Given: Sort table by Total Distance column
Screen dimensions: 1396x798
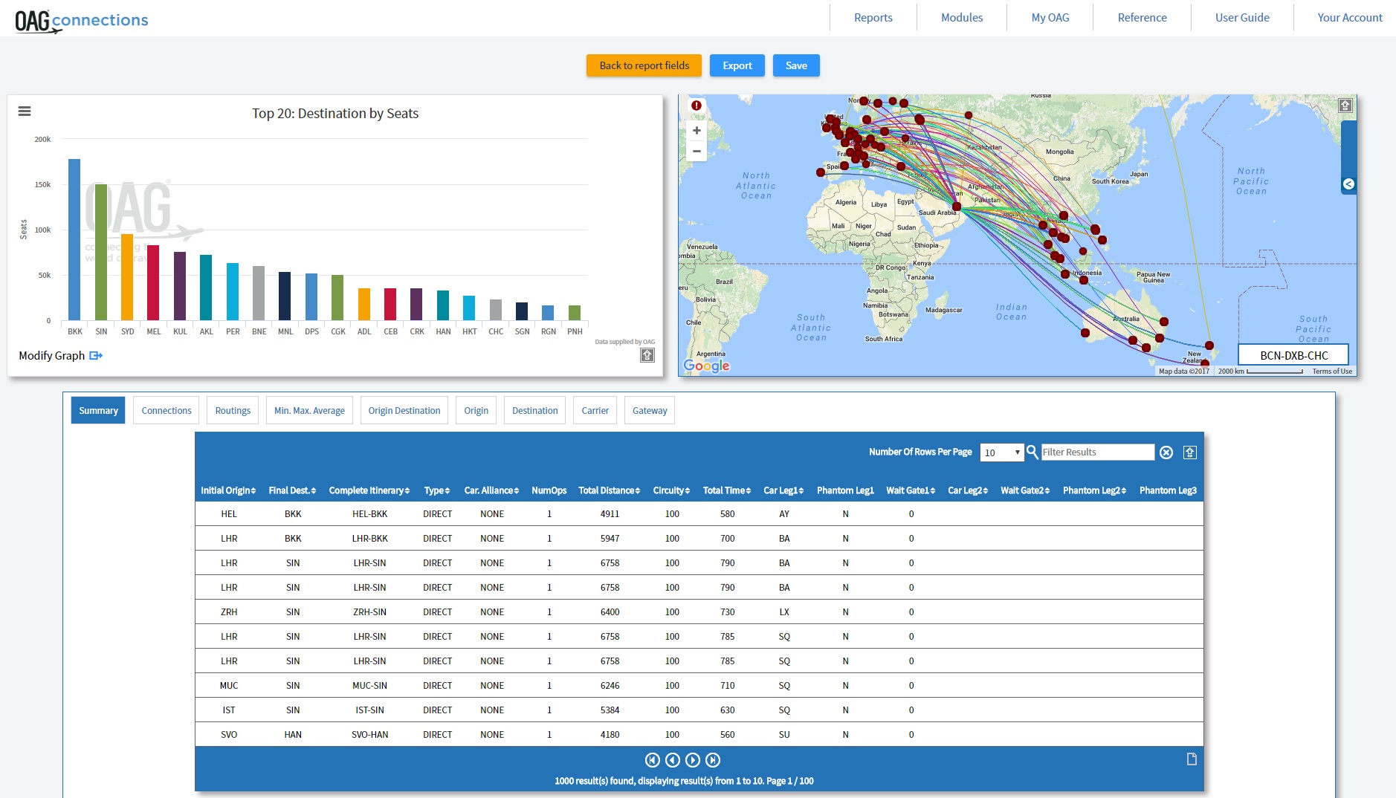Looking at the screenshot, I should 609,490.
